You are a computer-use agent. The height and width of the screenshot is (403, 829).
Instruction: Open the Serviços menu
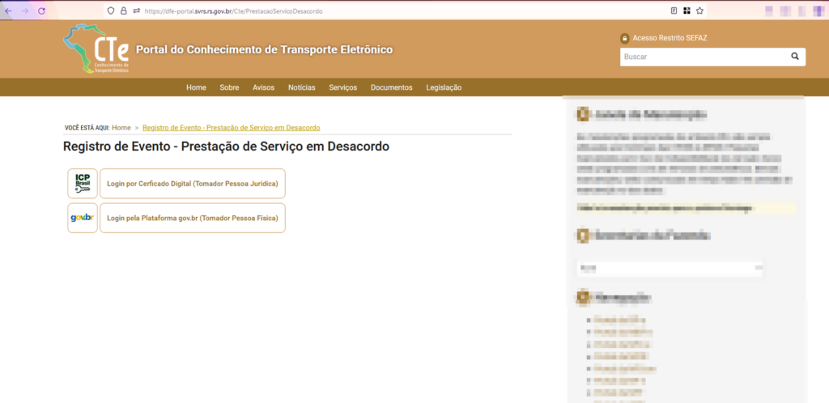point(342,87)
